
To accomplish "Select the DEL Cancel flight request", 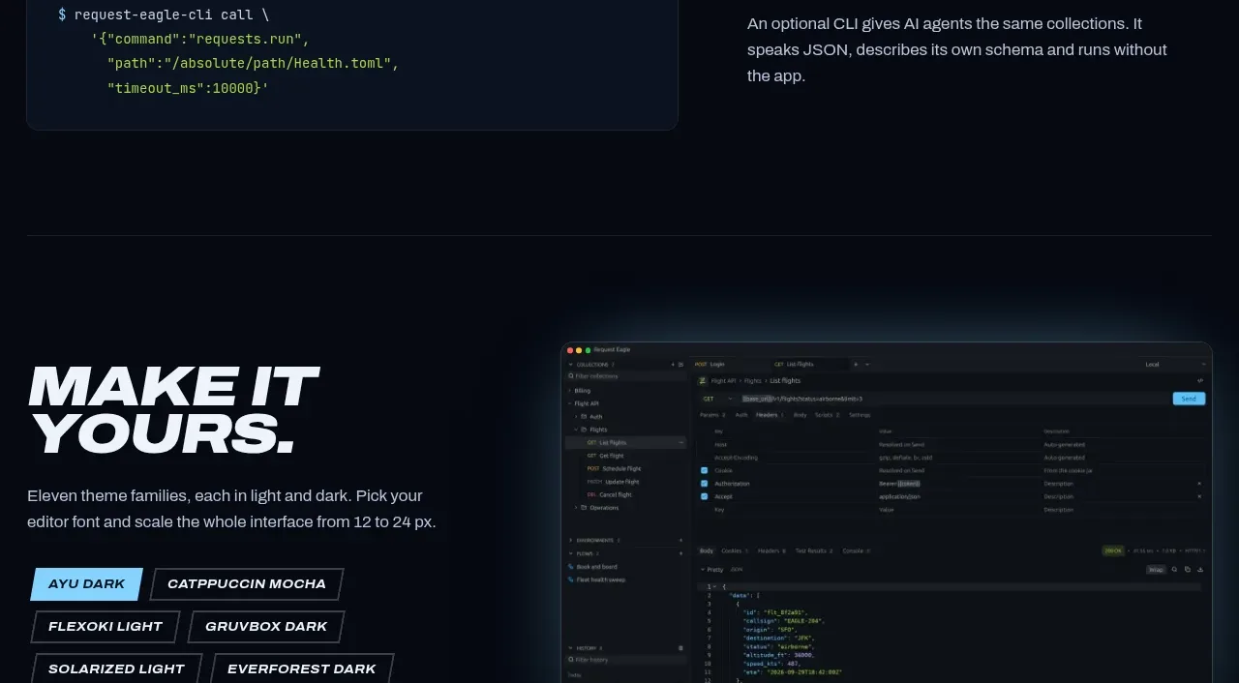I will click(625, 494).
